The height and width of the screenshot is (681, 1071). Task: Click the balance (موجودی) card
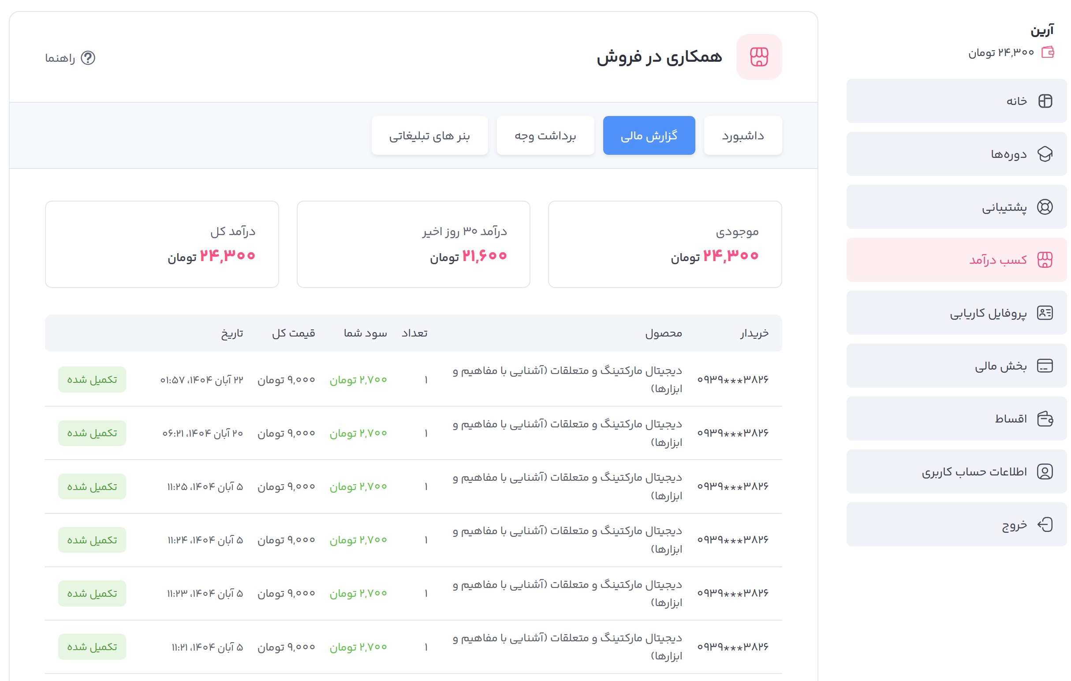pos(665,244)
